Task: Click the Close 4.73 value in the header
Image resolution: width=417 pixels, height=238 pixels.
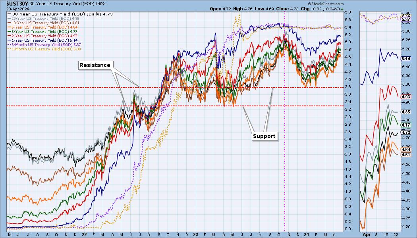Action: pos(287,9)
